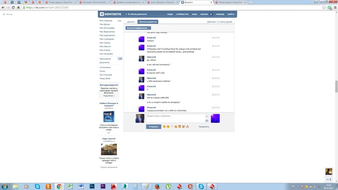Click the tank game ad image

[109, 149]
